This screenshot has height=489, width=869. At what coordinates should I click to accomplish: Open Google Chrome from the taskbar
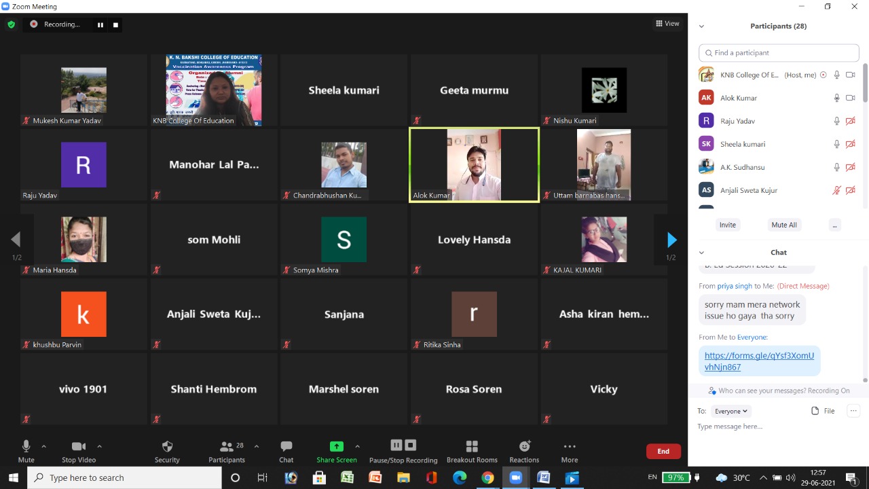[487, 477]
